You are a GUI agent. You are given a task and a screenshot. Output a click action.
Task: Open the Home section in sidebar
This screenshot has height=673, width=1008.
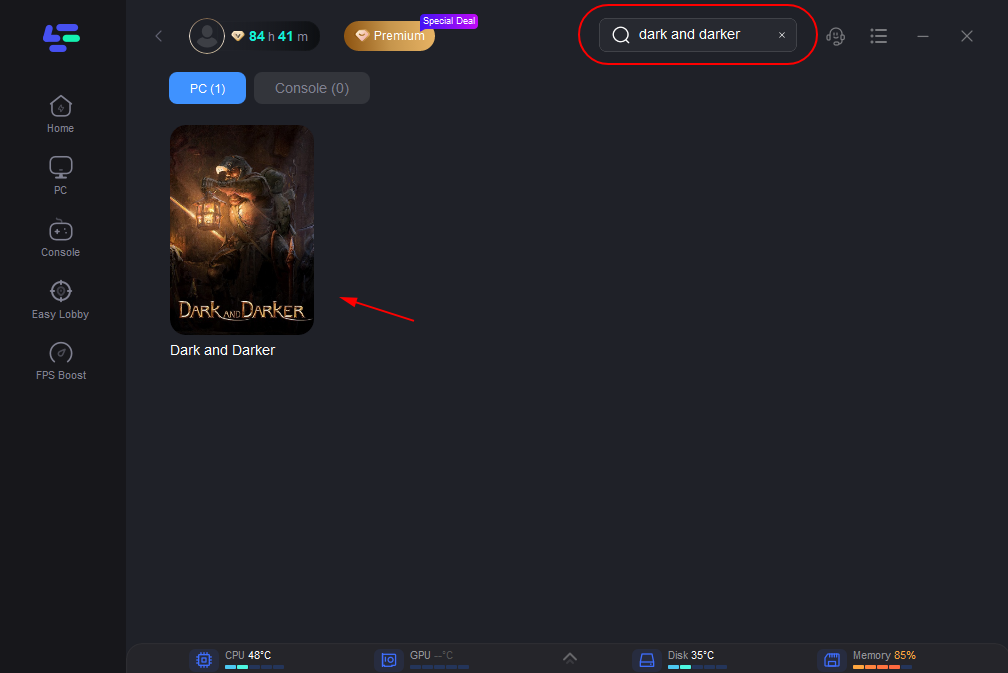pos(60,115)
